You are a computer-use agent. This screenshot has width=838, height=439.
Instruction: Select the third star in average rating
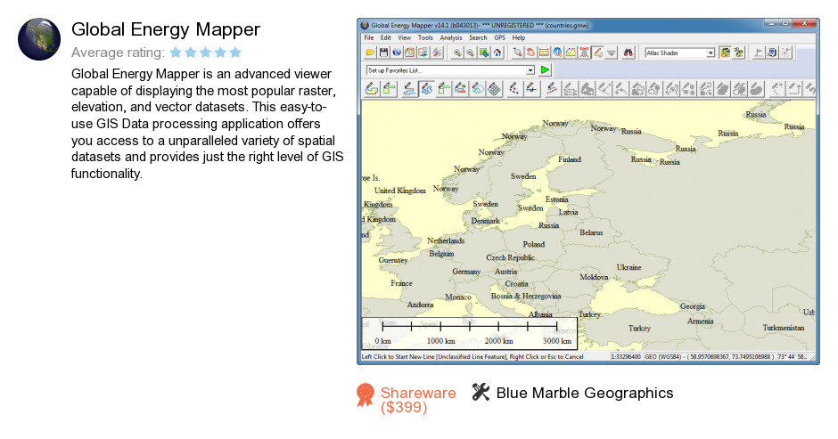tap(206, 53)
